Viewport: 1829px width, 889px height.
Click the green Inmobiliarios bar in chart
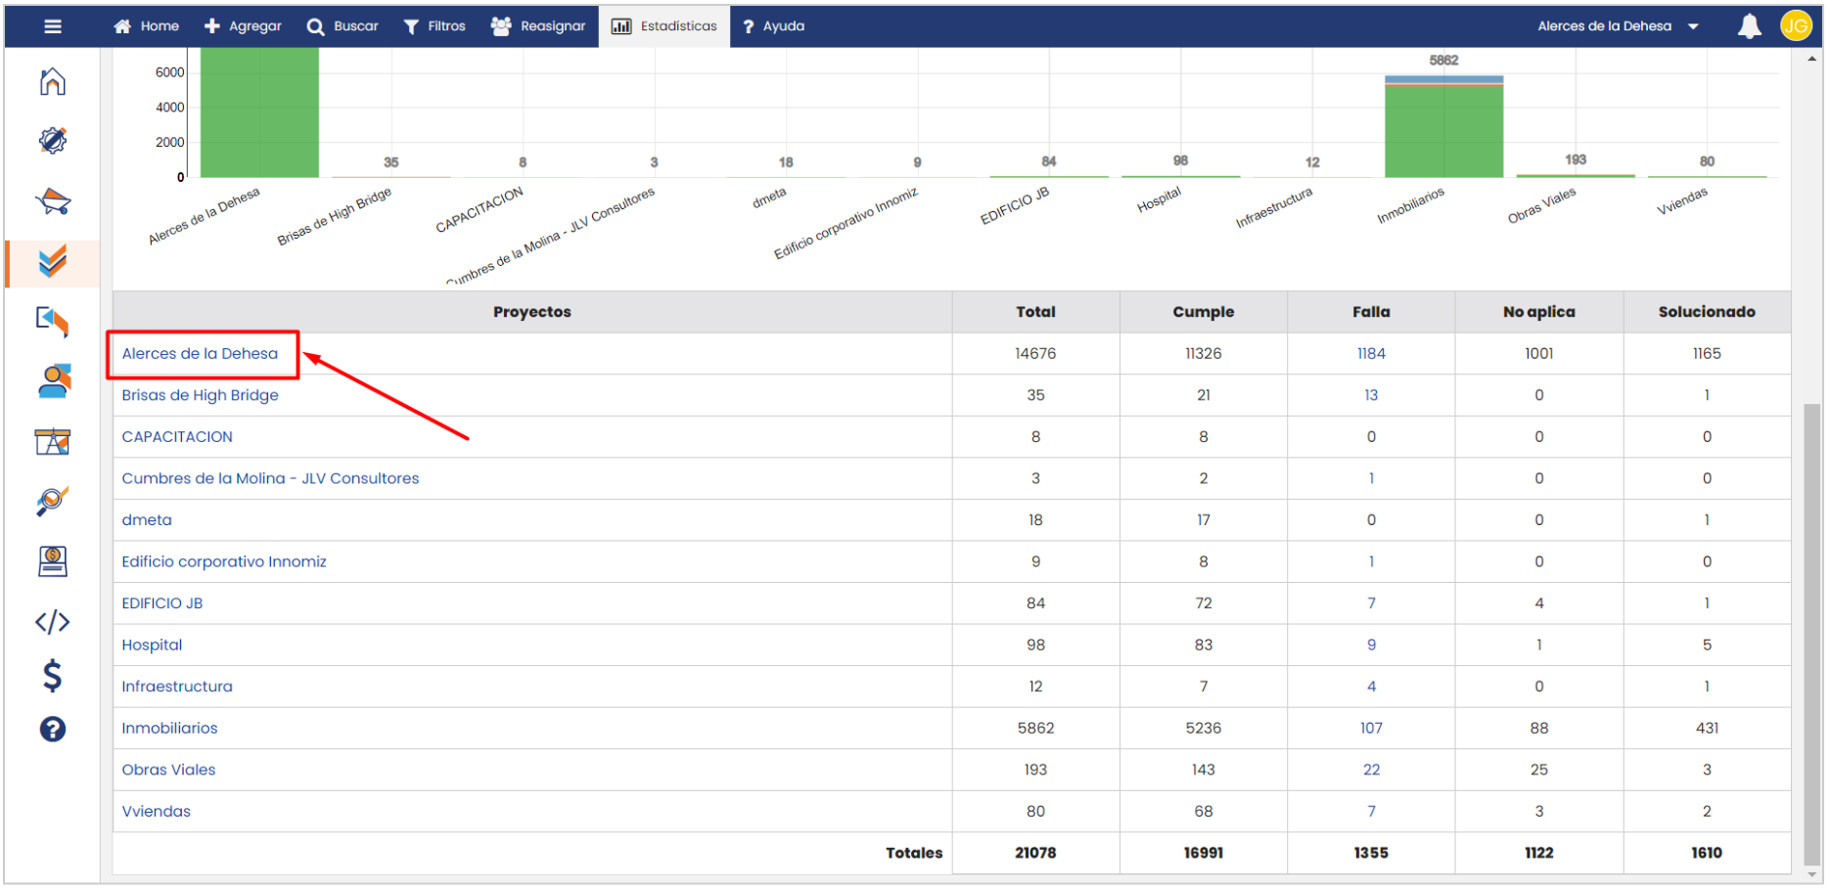pyautogui.click(x=1443, y=132)
